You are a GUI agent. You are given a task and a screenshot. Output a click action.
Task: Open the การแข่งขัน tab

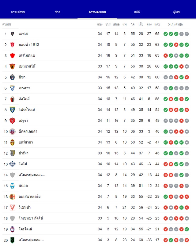18,12
